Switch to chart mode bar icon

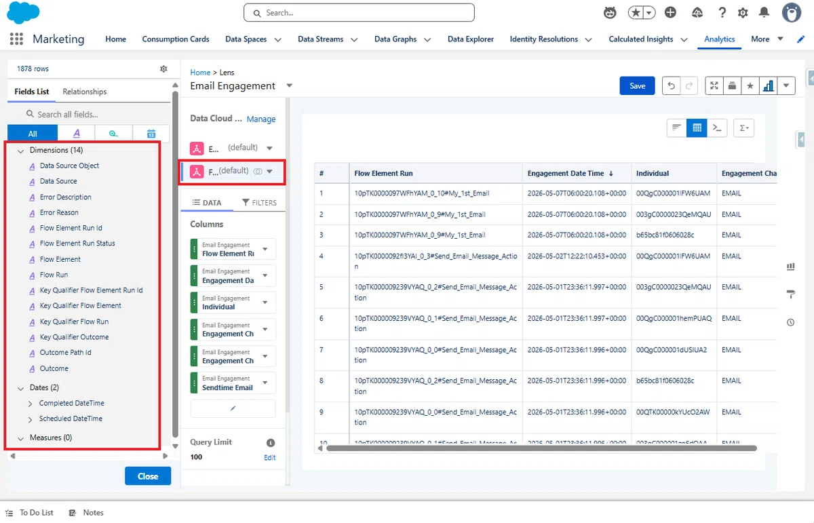coord(768,85)
